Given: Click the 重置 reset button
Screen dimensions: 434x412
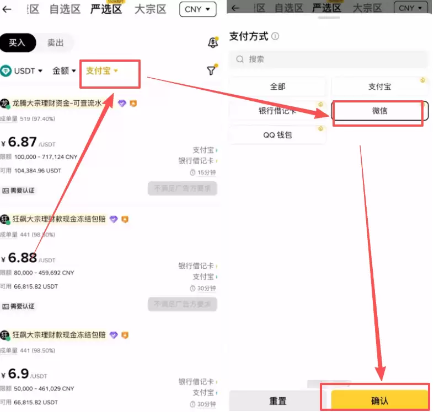Looking at the screenshot, I should pos(277,400).
